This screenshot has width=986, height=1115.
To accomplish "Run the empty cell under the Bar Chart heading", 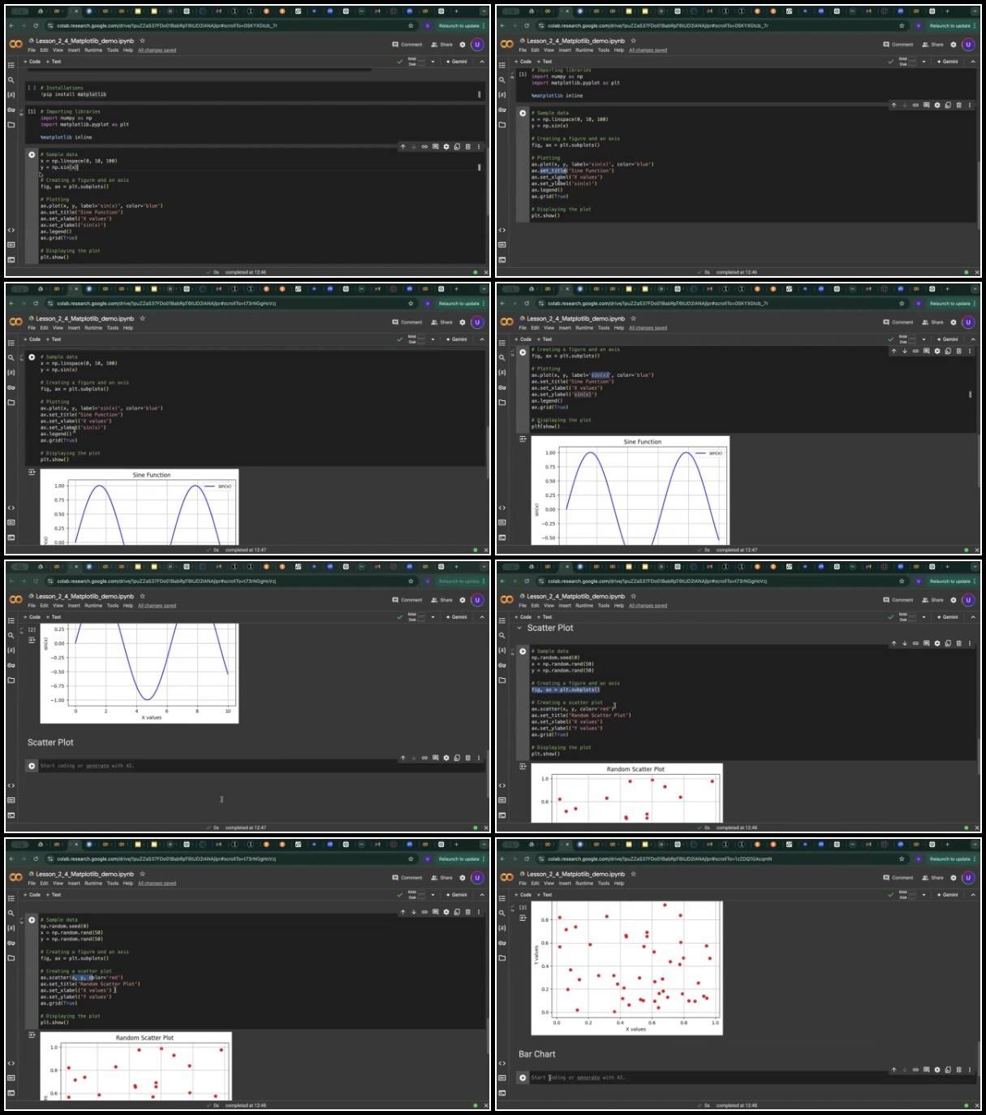I will 523,1078.
